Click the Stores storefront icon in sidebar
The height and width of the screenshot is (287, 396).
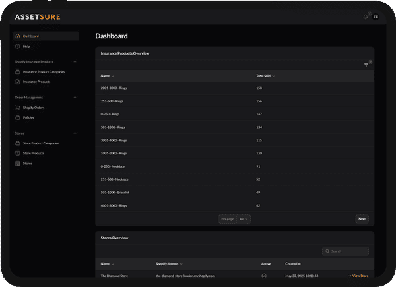[17, 163]
